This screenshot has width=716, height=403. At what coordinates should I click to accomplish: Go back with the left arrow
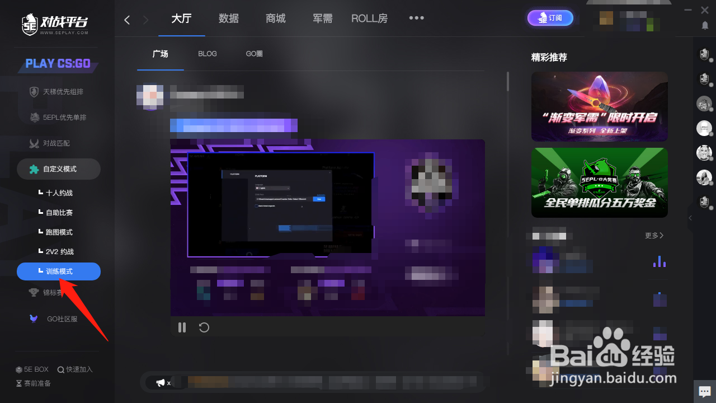[x=127, y=20]
